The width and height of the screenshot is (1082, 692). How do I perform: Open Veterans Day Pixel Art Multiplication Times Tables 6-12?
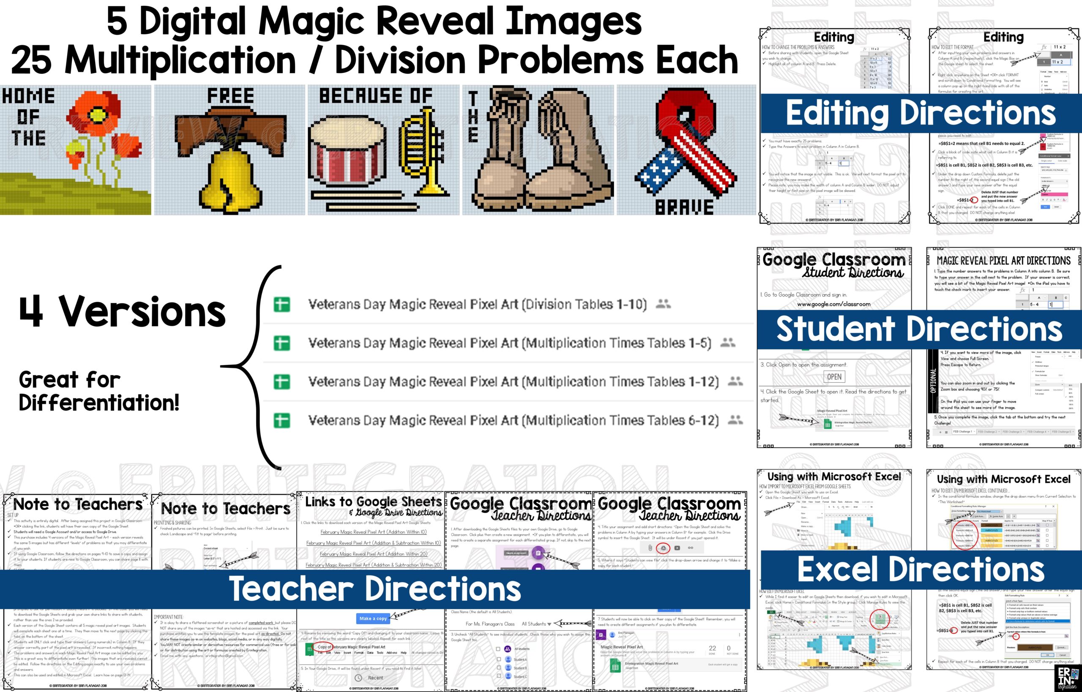[x=514, y=420]
